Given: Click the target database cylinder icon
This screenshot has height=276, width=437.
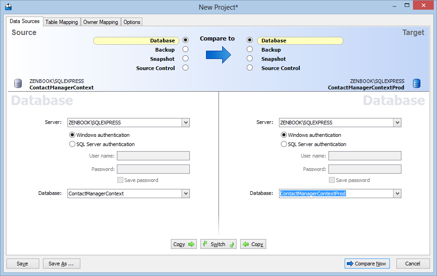Looking at the screenshot, I should click(x=417, y=83).
